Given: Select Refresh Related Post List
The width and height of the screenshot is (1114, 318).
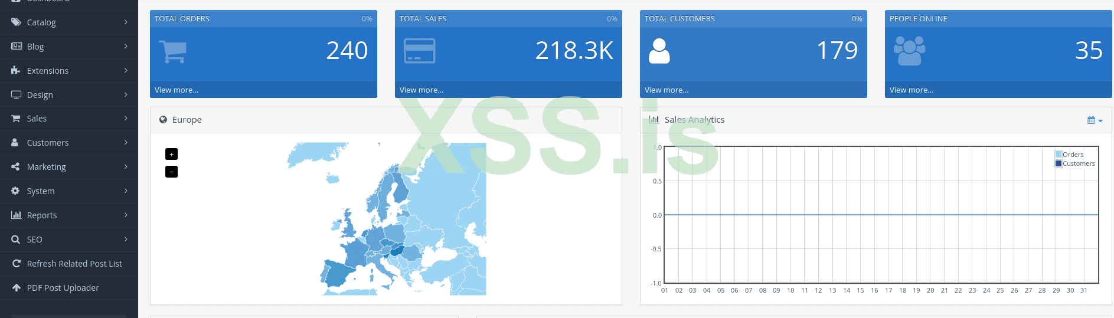Looking at the screenshot, I should tap(69, 264).
